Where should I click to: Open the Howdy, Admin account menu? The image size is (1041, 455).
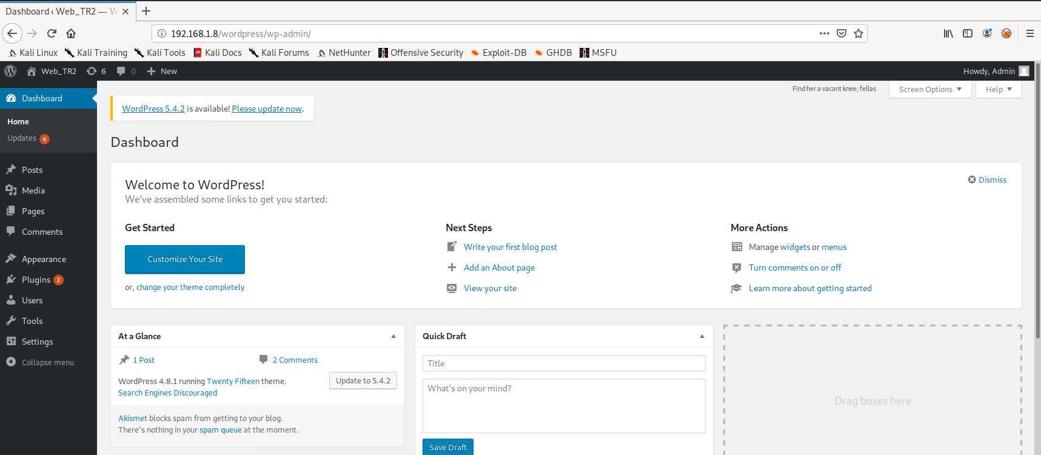(x=996, y=71)
